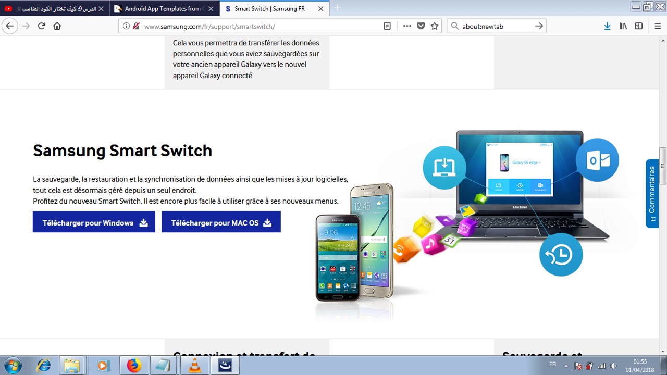Image resolution: width=667 pixels, height=375 pixels.
Task: Show hidden system tray icons
Action: tap(566, 366)
